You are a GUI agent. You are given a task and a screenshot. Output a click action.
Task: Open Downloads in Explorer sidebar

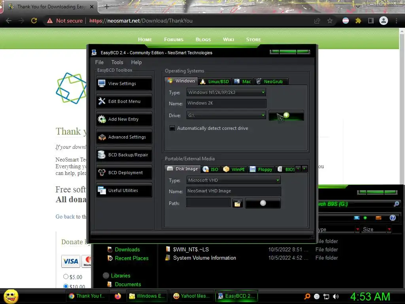pos(127,249)
